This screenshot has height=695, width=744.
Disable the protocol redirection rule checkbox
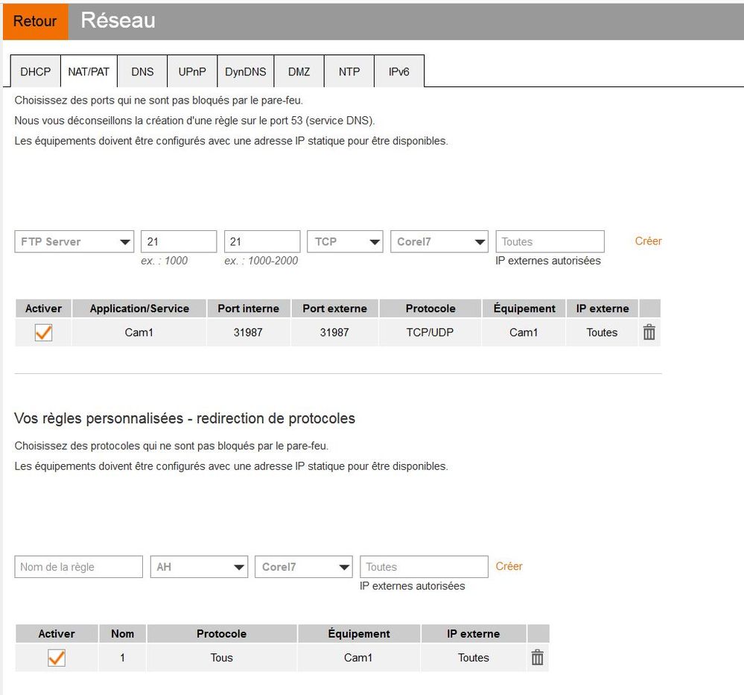56,658
